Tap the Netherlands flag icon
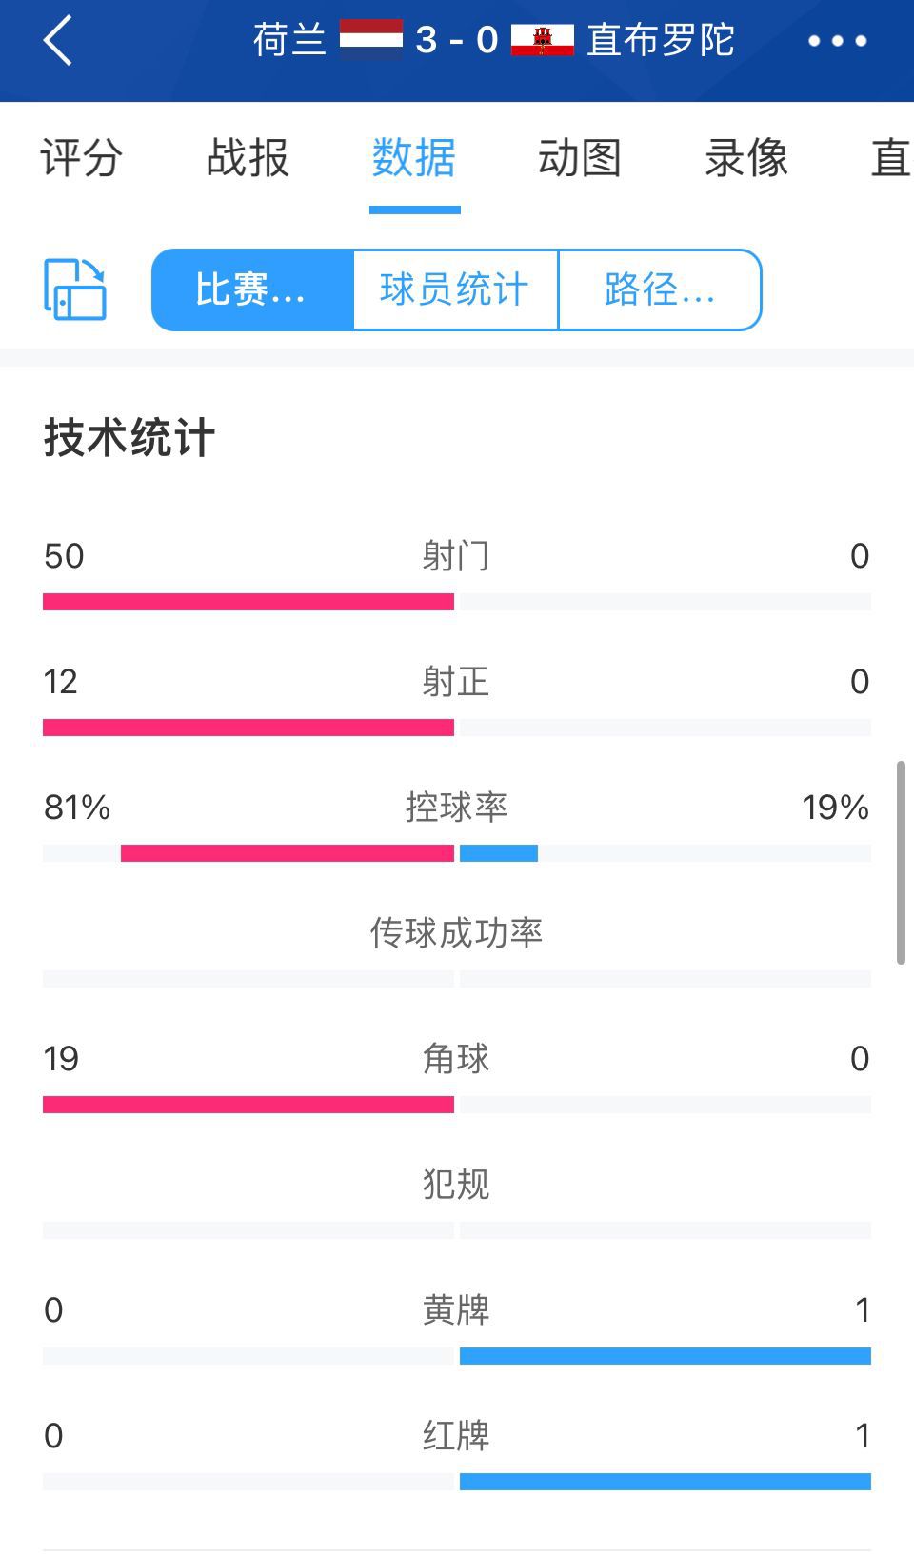 370,40
